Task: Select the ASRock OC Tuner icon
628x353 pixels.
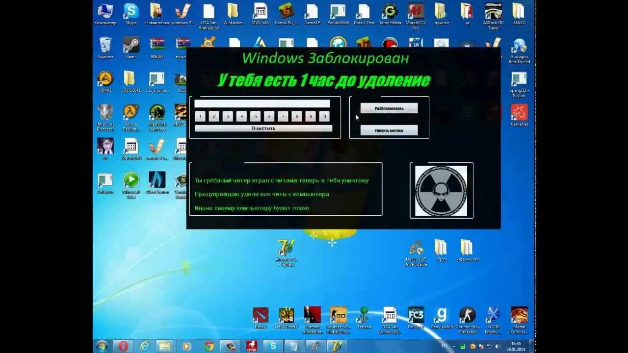Action: (x=493, y=17)
